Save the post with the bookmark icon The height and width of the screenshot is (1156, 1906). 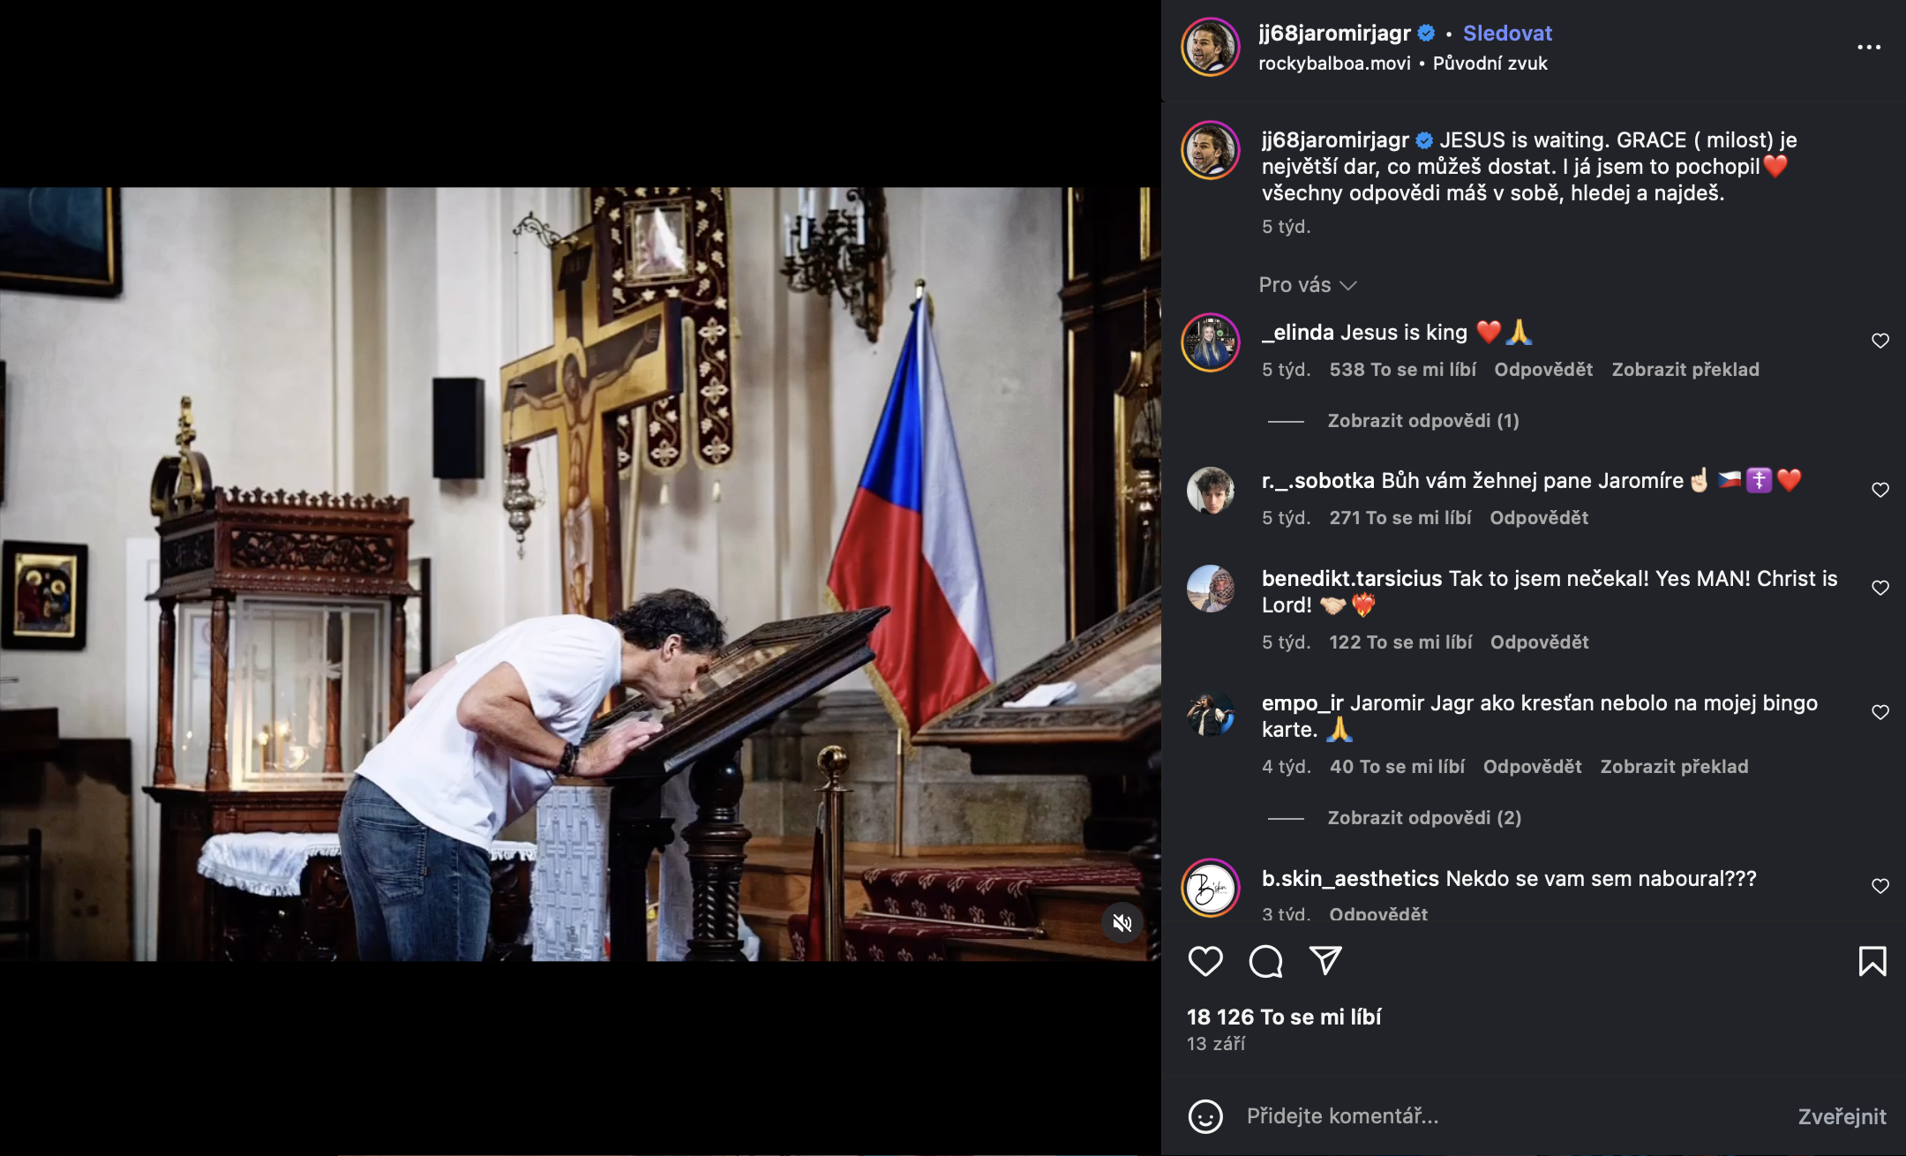pos(1872,961)
